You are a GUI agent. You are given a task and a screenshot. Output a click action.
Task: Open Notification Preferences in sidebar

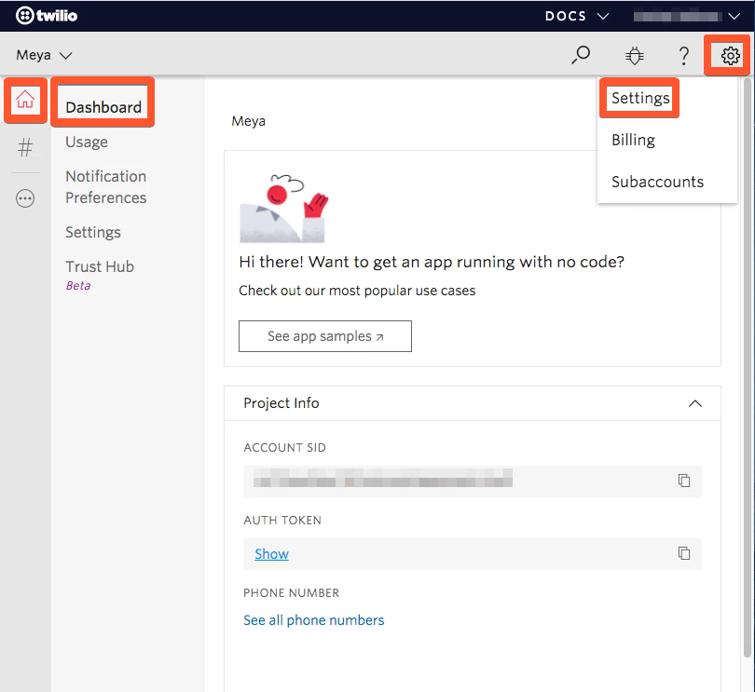click(x=106, y=186)
